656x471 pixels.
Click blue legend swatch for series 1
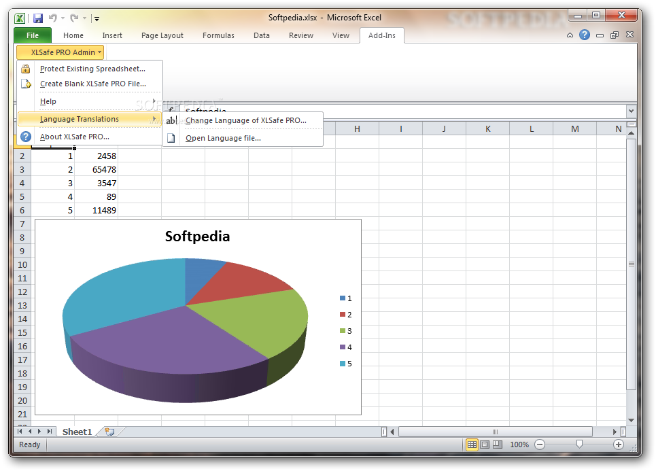(x=343, y=298)
